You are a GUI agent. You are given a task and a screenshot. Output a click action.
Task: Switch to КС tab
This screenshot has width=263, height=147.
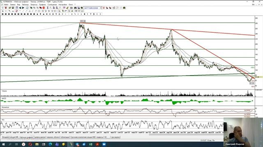(x=107, y=137)
